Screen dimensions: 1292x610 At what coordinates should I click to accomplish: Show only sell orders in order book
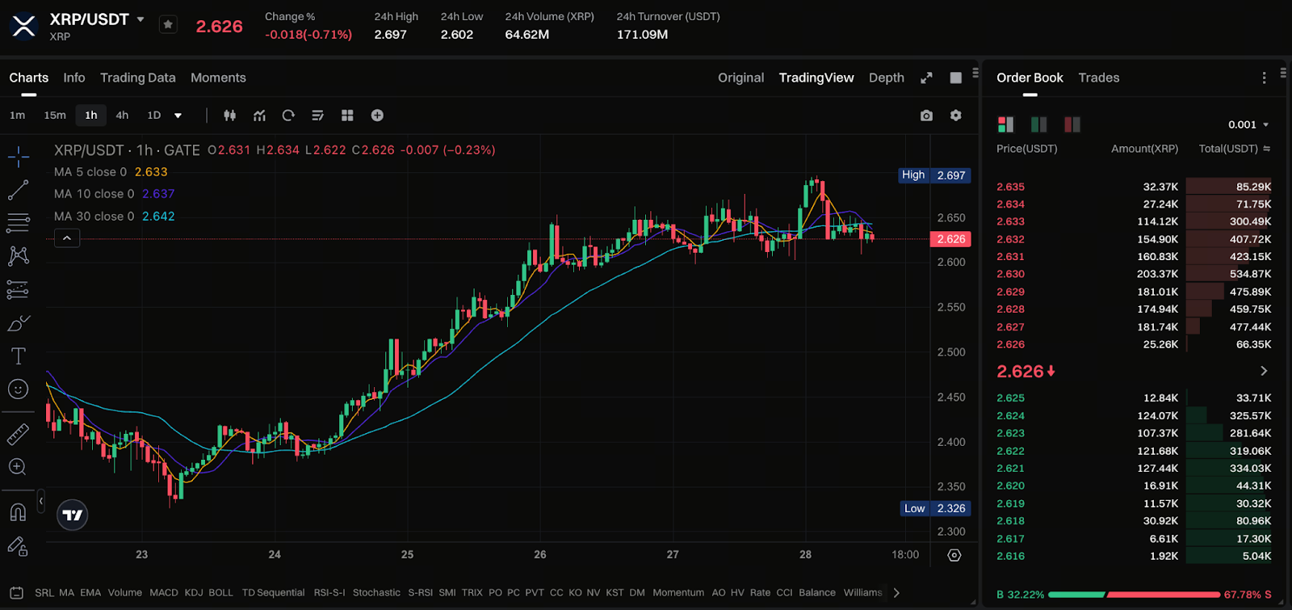point(1072,124)
